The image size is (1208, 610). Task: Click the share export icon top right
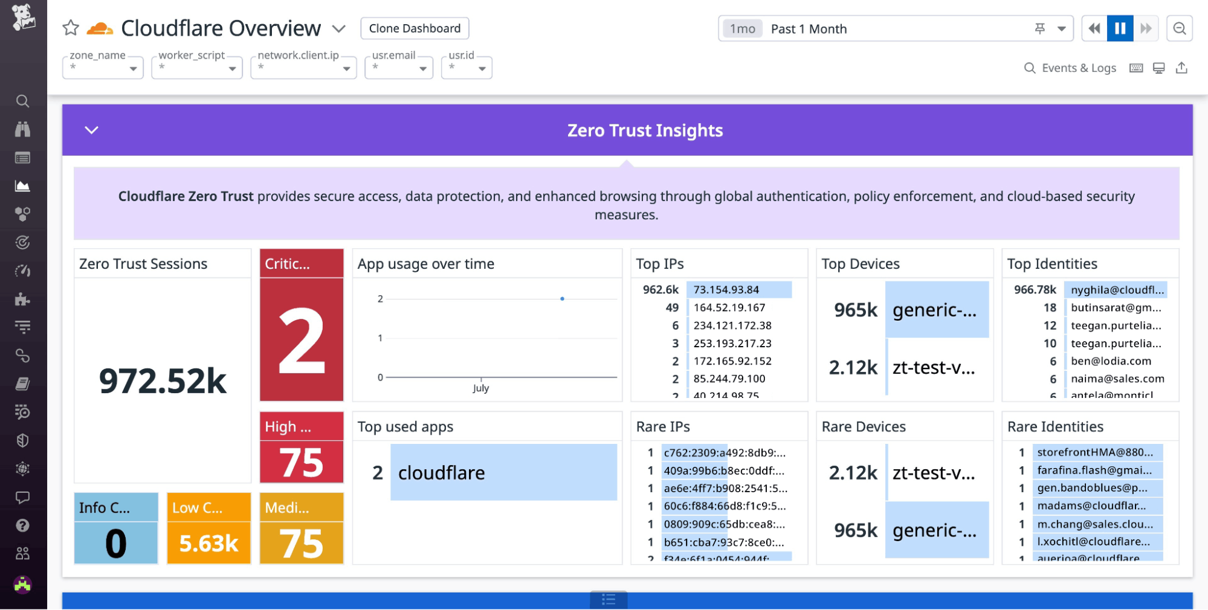point(1181,68)
